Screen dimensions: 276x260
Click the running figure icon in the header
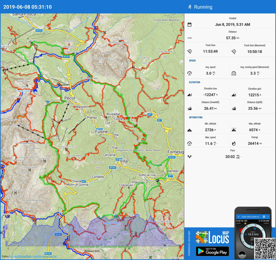(x=190, y=7)
